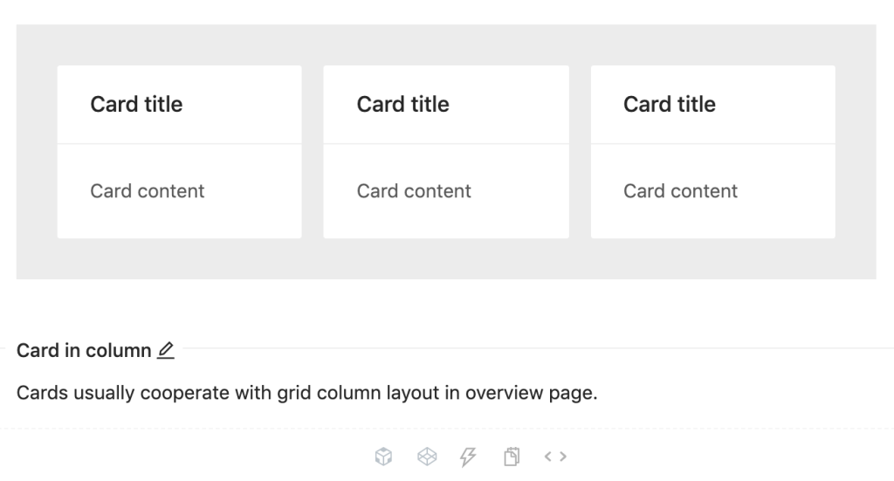Viewport: 894px width, 481px height.
Task: Click "Card content" in the left card
Action: pyautogui.click(x=147, y=191)
